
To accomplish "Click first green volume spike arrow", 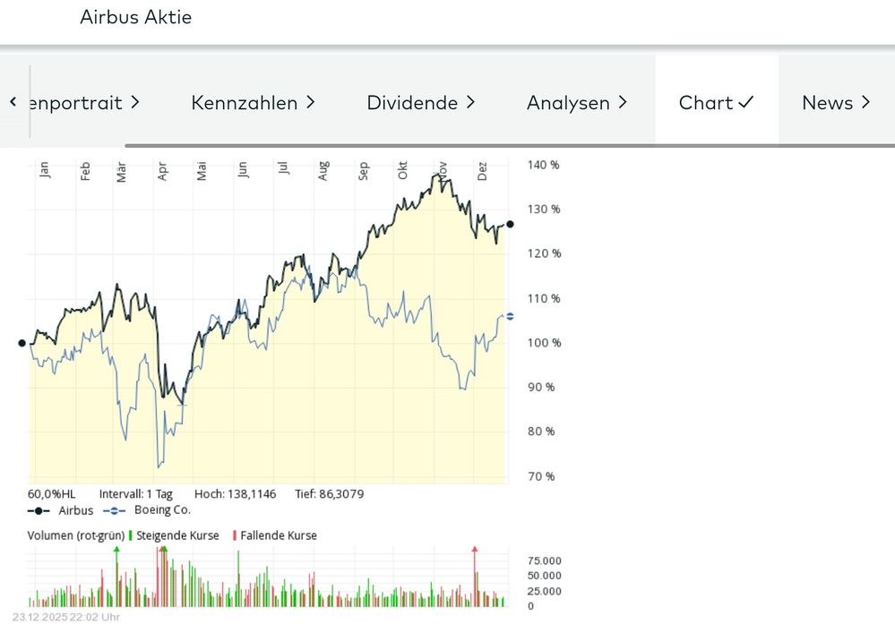I will [x=116, y=548].
